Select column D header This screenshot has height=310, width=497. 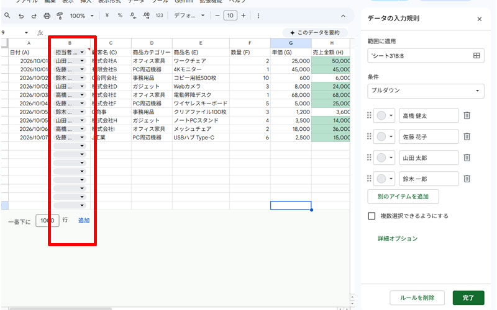(x=152, y=43)
